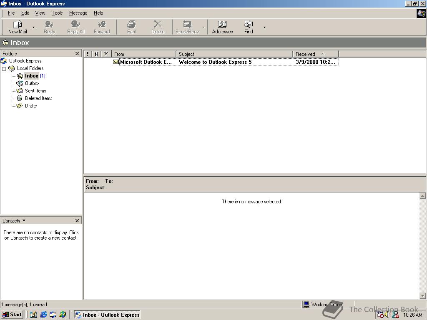Click the Windows logo throbber icon
427x320 pixels.
(421, 13)
